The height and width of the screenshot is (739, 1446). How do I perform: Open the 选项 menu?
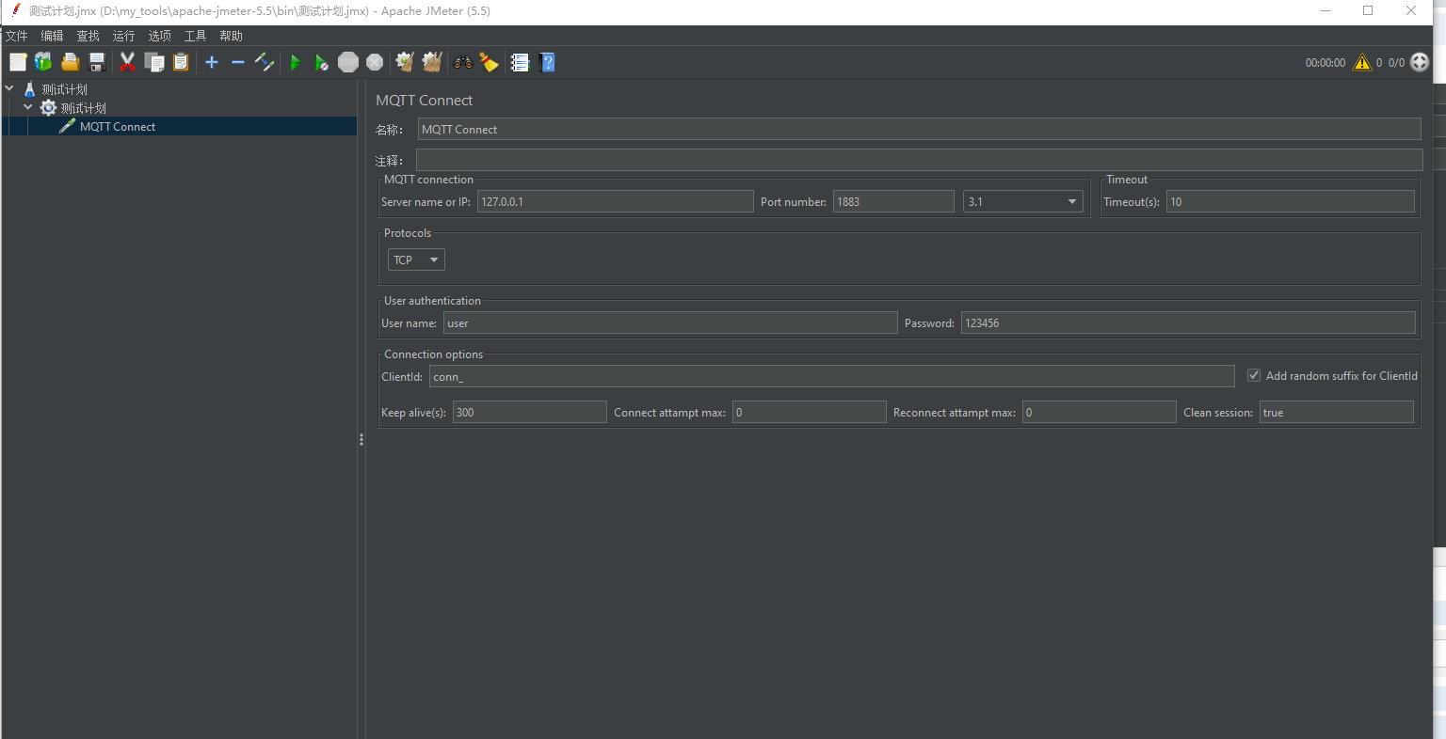point(159,36)
